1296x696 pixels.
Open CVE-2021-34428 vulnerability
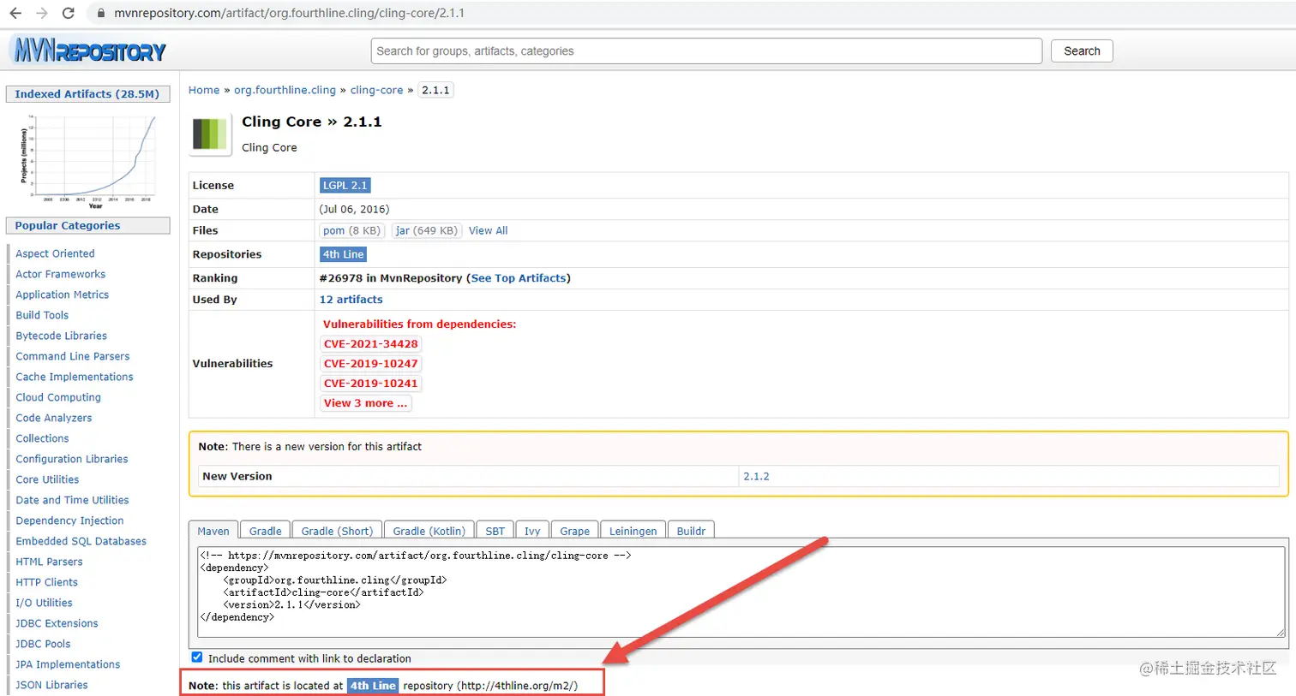370,344
